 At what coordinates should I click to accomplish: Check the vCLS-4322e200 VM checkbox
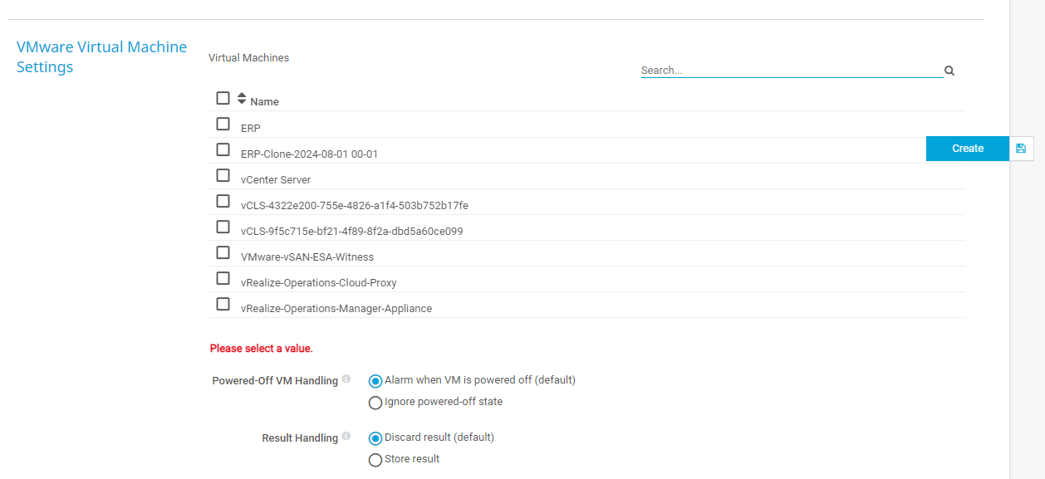[223, 201]
